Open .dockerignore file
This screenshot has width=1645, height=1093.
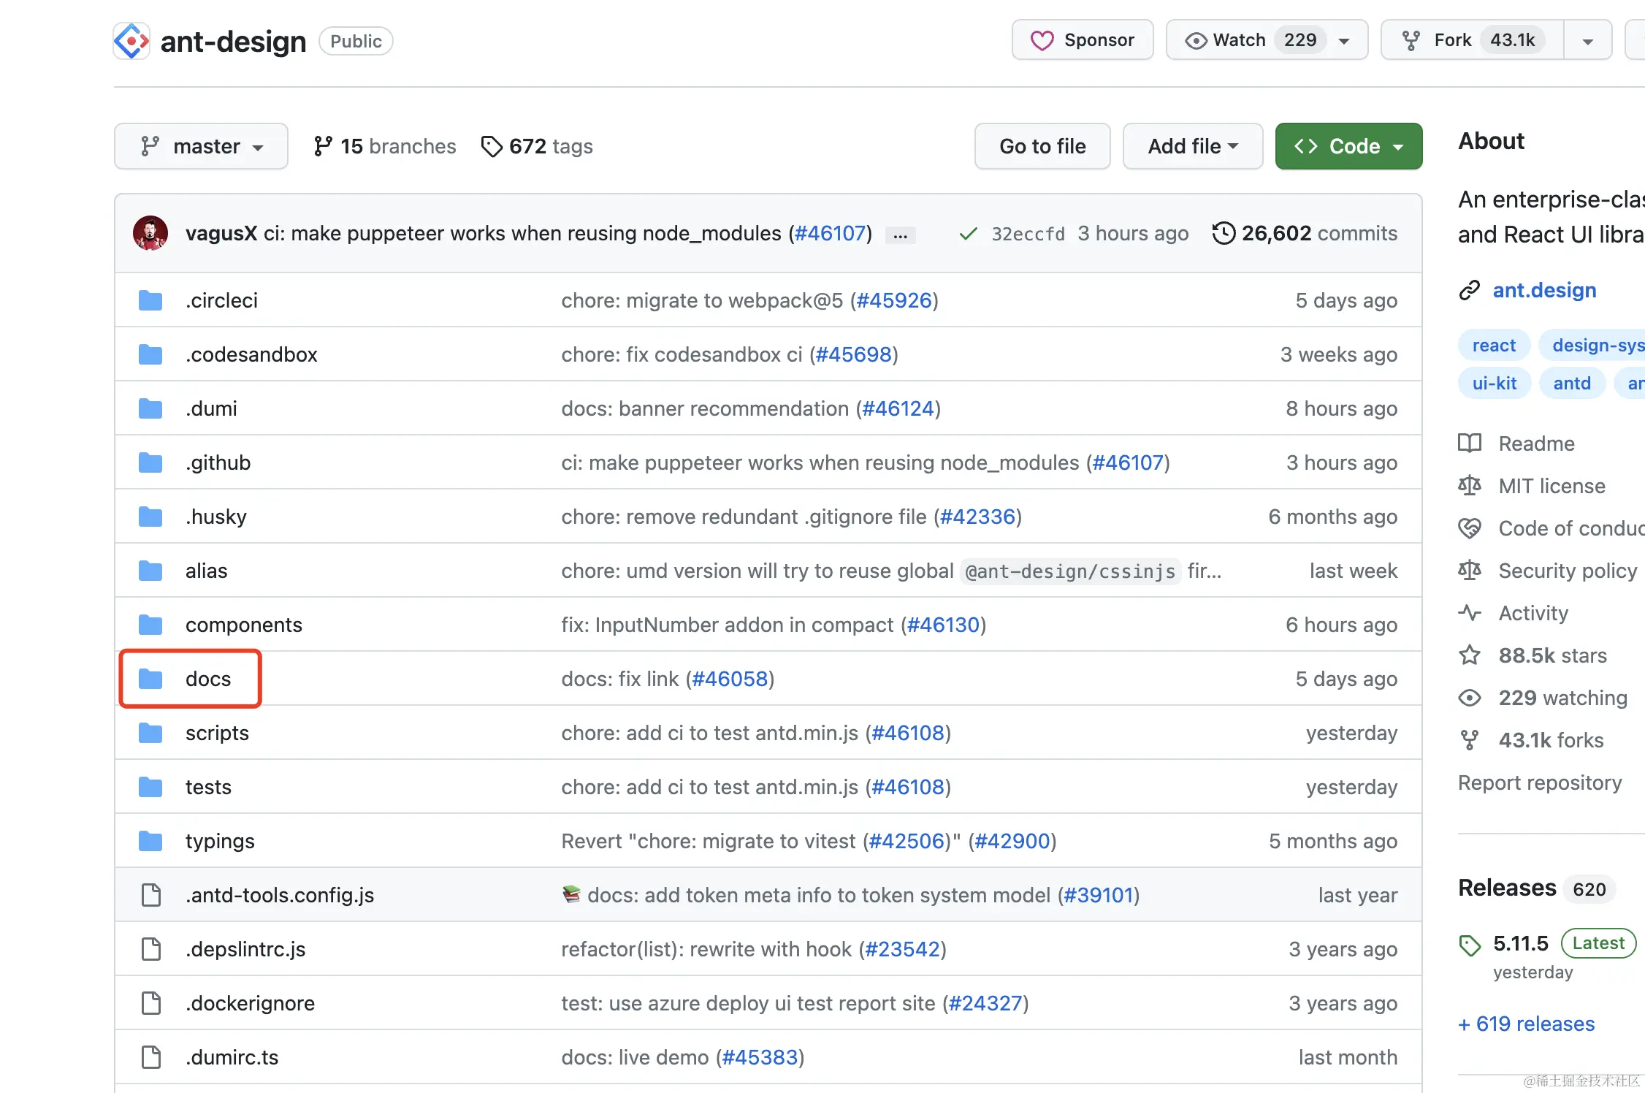[x=250, y=1003]
